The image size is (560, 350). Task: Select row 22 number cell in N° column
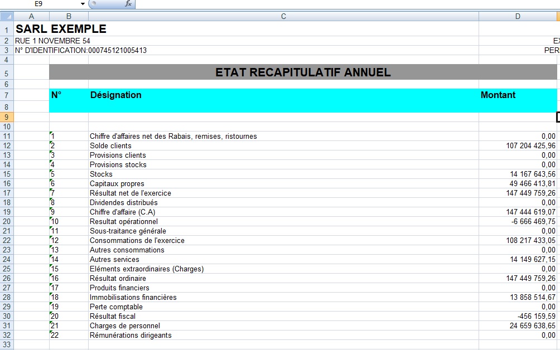[69, 336]
